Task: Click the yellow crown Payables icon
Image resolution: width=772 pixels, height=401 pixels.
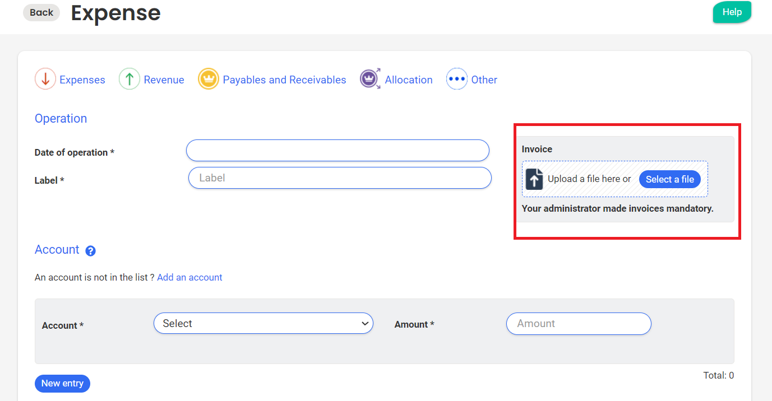Action: click(x=209, y=80)
